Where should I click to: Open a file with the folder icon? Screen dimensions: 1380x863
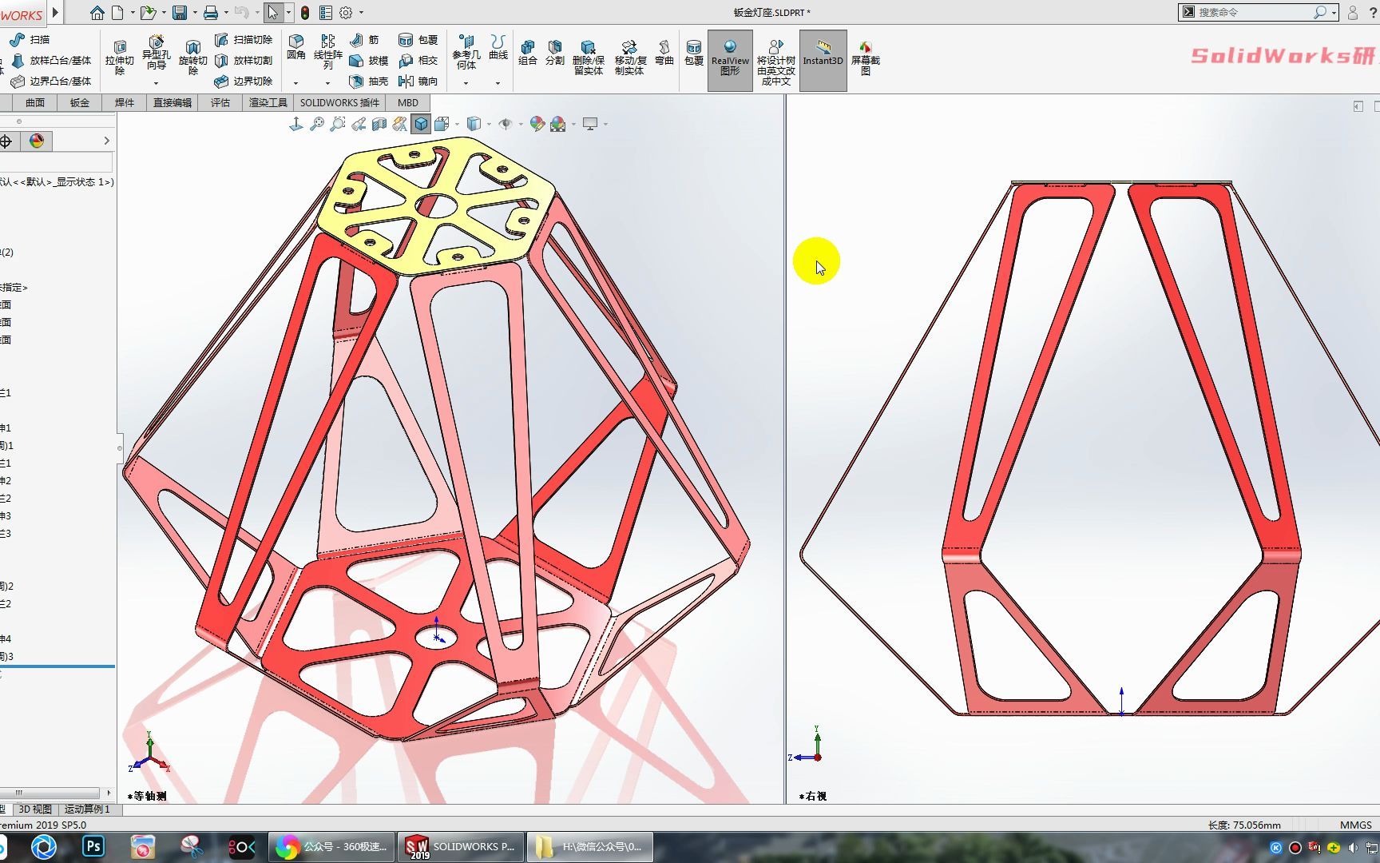click(x=148, y=13)
